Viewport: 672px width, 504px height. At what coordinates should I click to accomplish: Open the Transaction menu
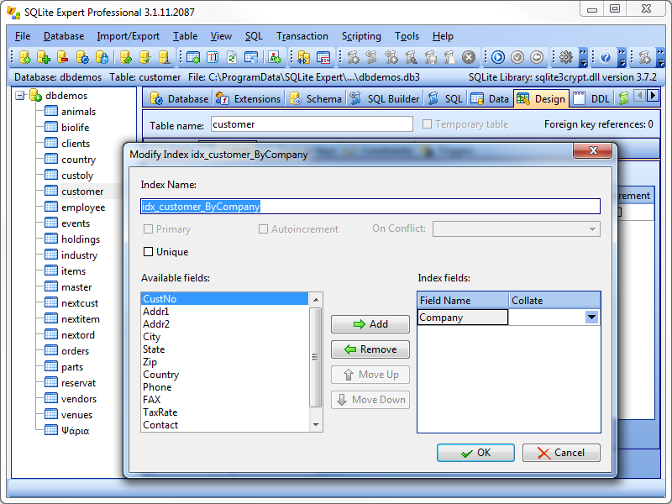coord(302,36)
